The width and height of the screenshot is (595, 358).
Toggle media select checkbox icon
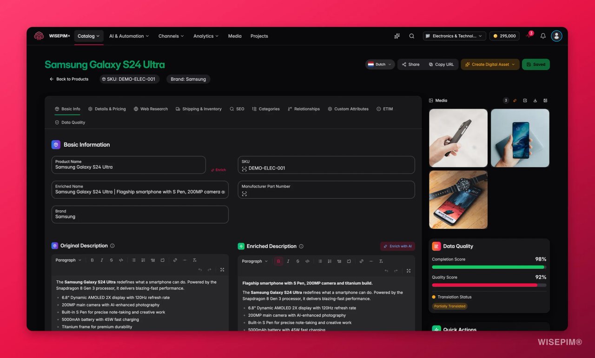click(x=525, y=100)
